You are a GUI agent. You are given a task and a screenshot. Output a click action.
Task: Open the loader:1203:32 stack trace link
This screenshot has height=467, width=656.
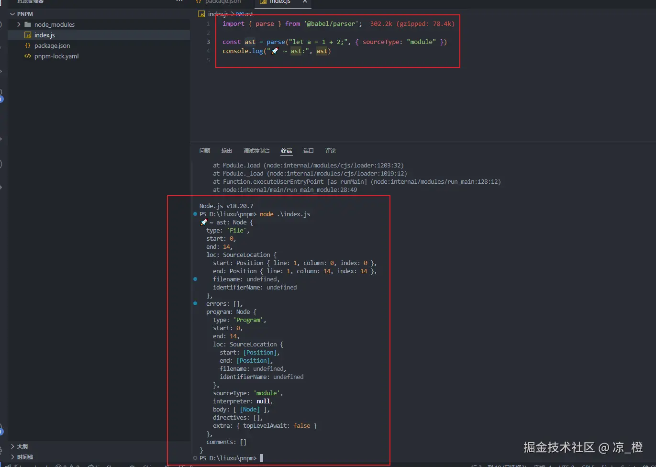pos(335,165)
